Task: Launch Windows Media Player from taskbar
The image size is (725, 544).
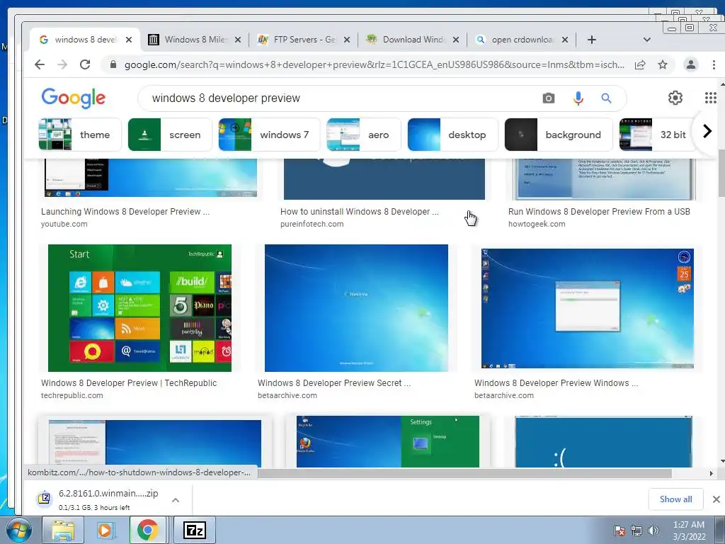Action: click(x=106, y=530)
